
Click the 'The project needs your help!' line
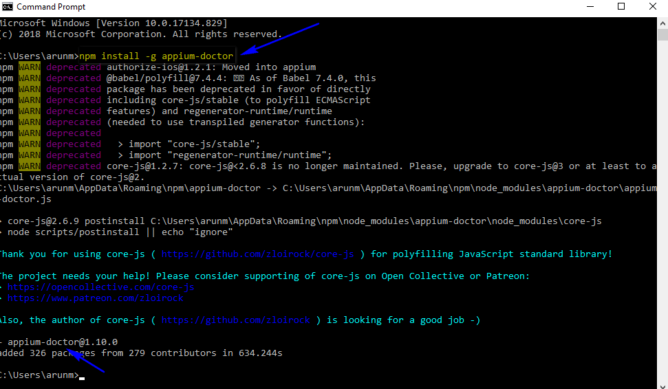coord(265,276)
